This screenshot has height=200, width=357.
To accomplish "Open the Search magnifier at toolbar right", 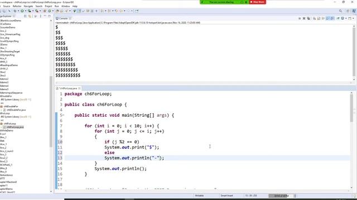I will click(x=341, y=11).
